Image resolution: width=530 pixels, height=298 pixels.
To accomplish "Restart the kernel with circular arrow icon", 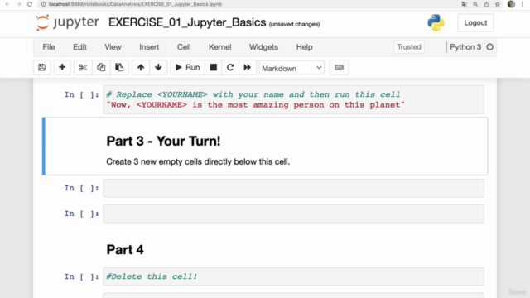I will 230,68.
